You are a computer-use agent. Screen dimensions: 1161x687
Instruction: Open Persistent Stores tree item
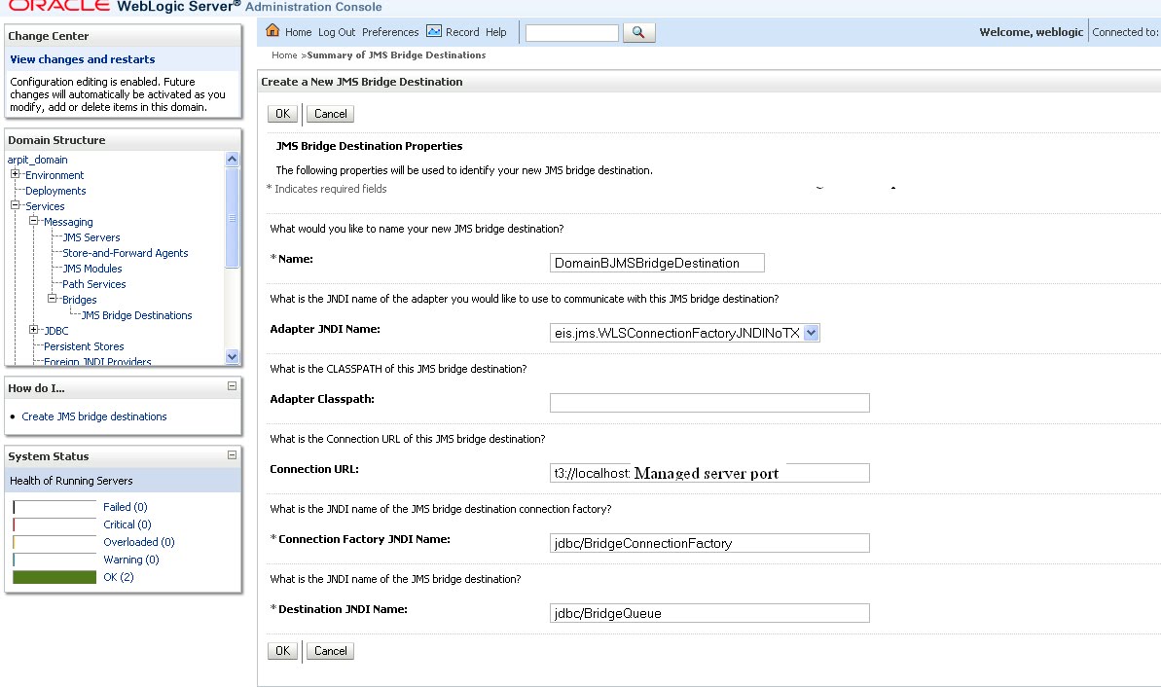click(84, 346)
